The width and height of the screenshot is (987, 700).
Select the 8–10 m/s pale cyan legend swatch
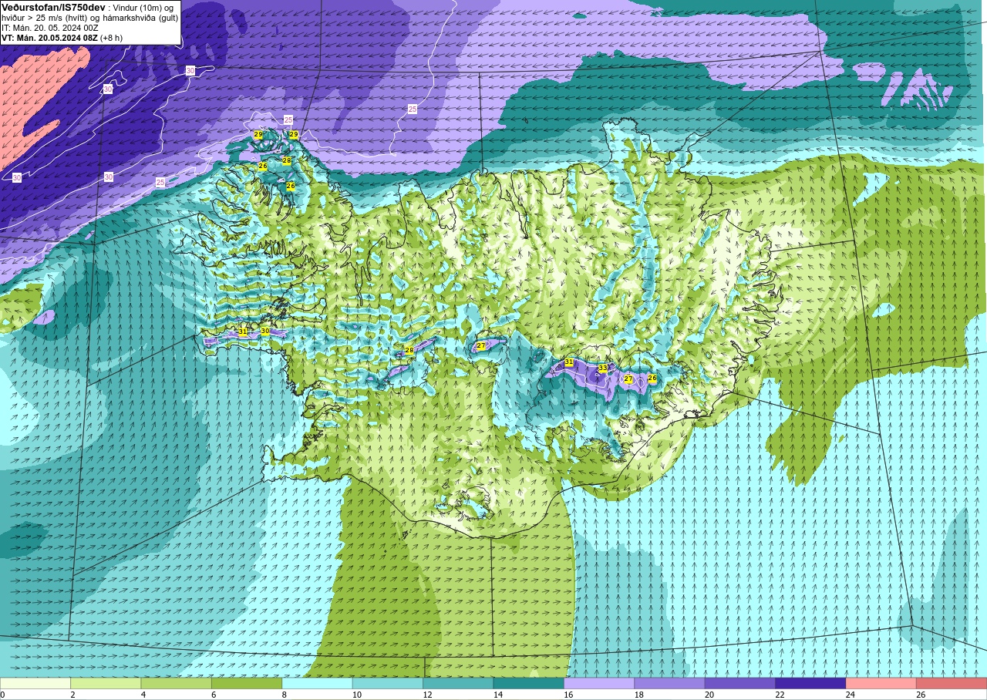tap(318, 683)
